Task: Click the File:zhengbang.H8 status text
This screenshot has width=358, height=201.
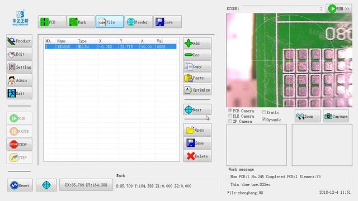Action: [x=245, y=193]
